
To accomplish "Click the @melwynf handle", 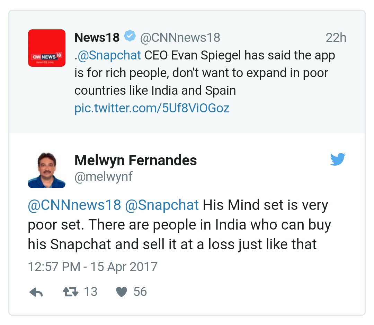I will coord(103,177).
